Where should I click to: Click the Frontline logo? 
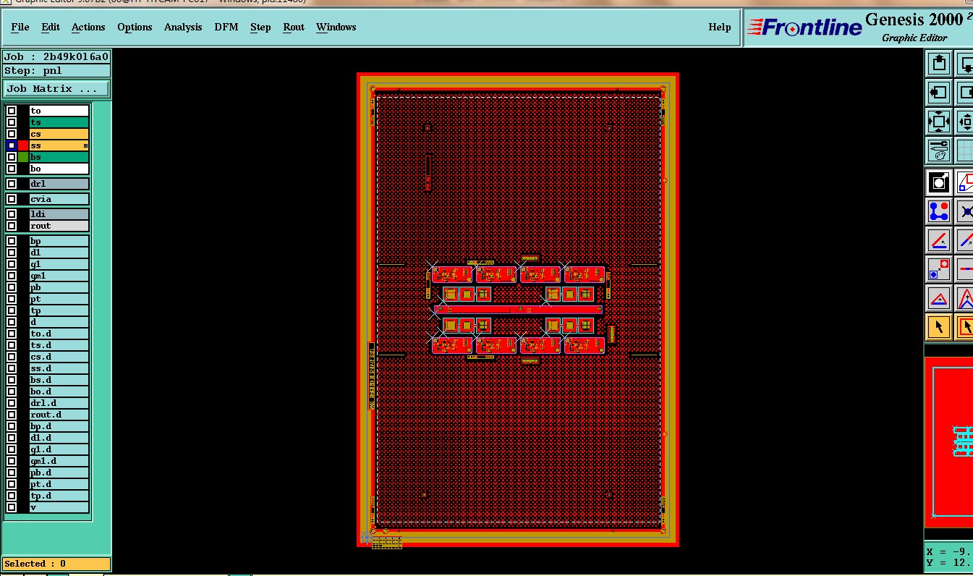tap(804, 27)
